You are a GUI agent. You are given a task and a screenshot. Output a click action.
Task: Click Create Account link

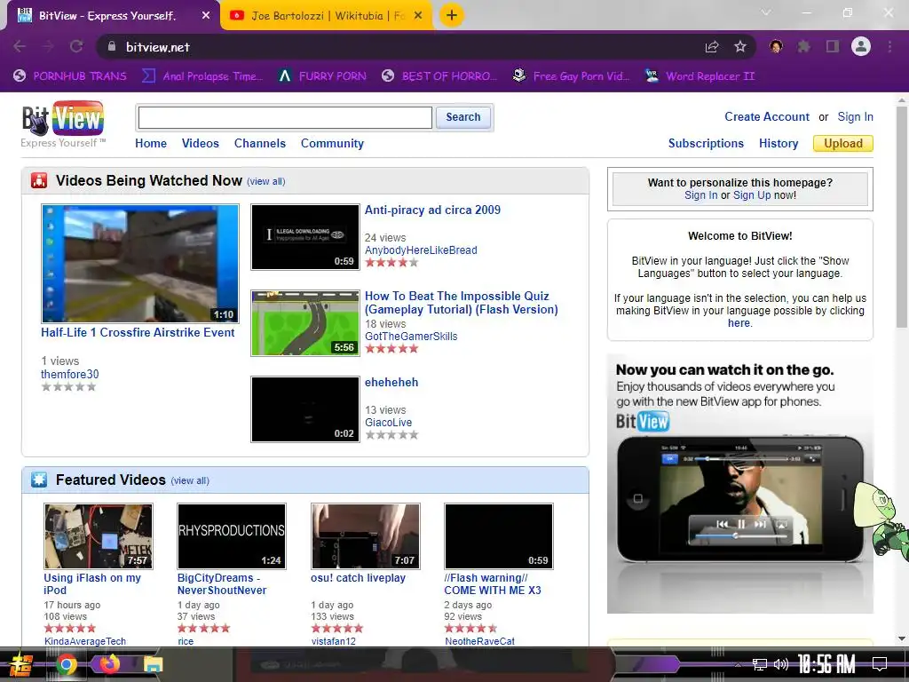tap(766, 116)
